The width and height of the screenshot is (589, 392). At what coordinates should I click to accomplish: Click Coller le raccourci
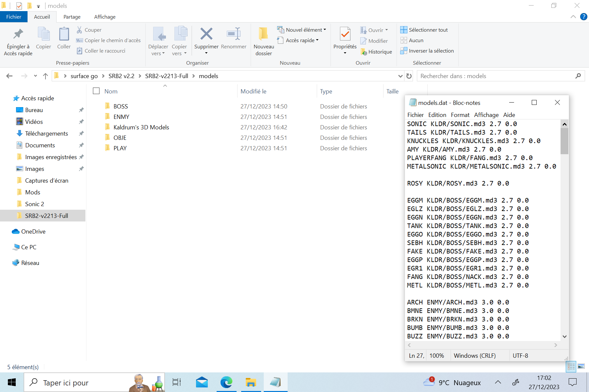coord(101,51)
